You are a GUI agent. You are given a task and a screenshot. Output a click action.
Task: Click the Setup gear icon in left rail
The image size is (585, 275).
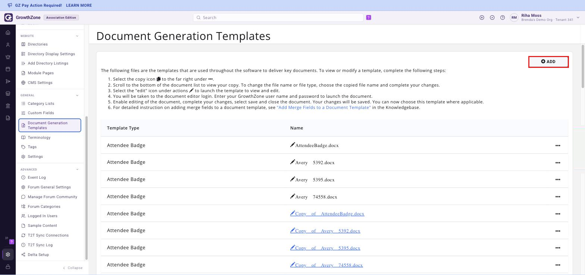(8, 254)
